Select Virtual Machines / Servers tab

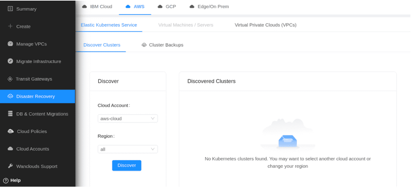(x=186, y=25)
